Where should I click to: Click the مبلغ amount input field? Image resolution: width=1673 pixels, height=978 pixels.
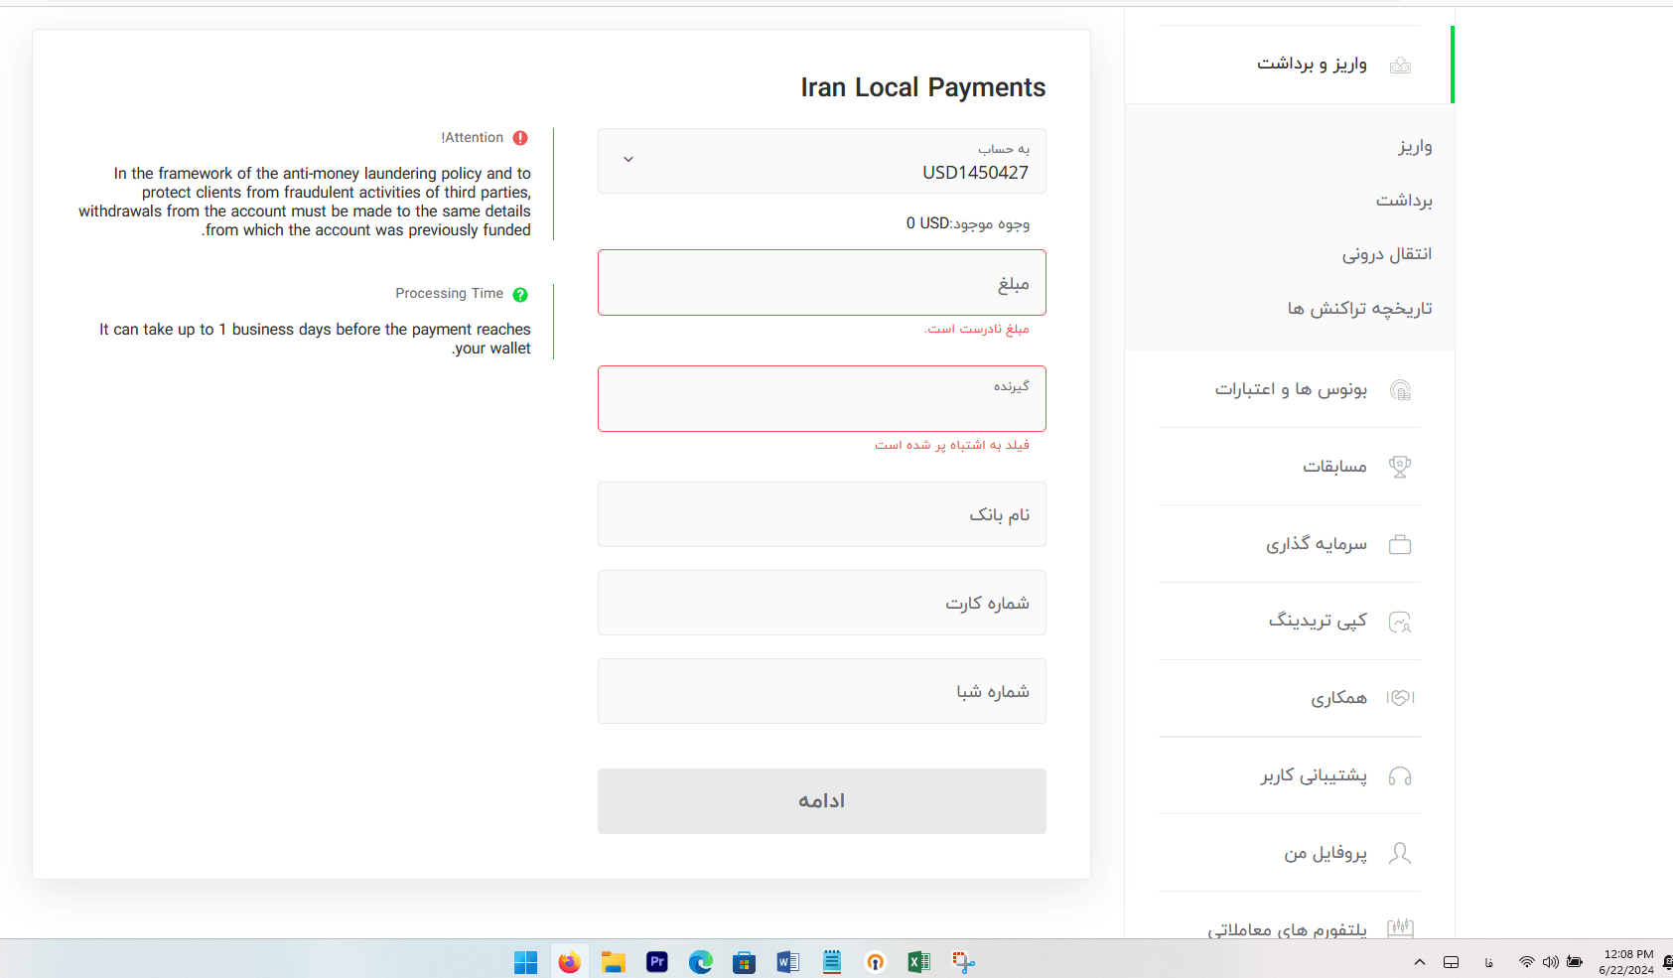point(822,283)
